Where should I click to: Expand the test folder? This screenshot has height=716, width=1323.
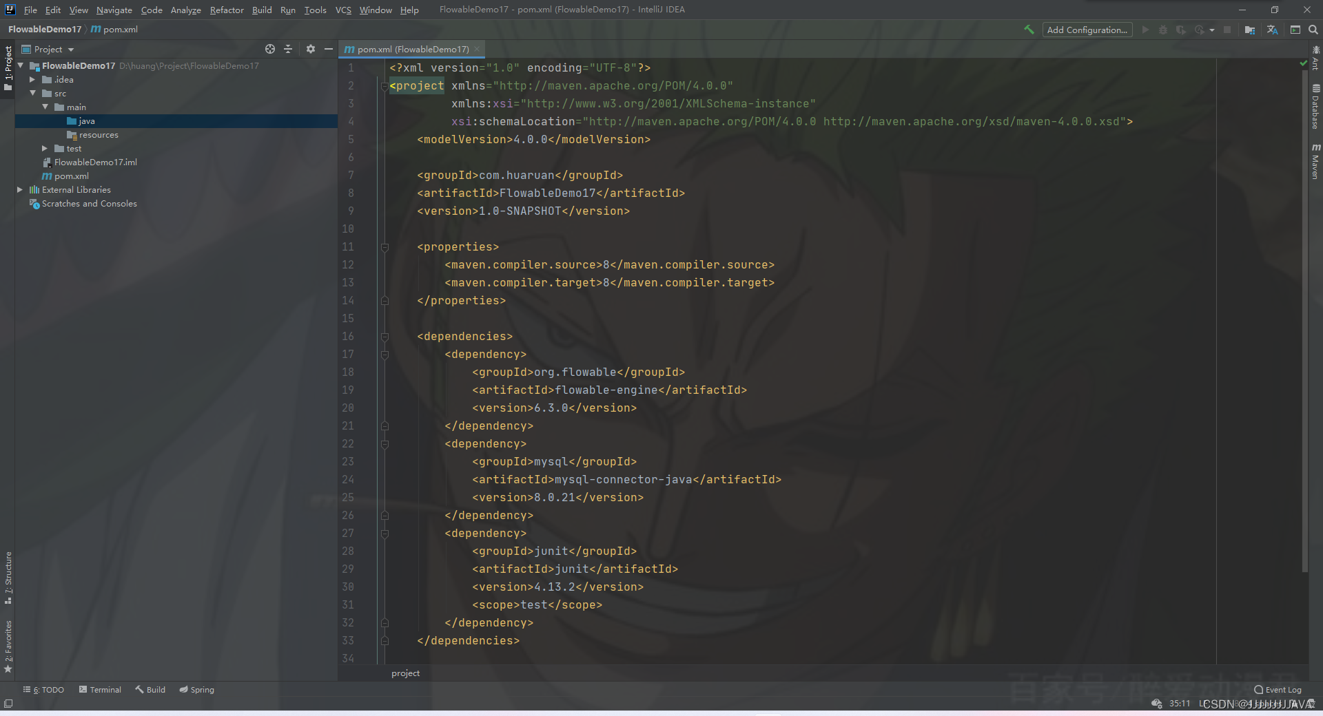coord(45,148)
